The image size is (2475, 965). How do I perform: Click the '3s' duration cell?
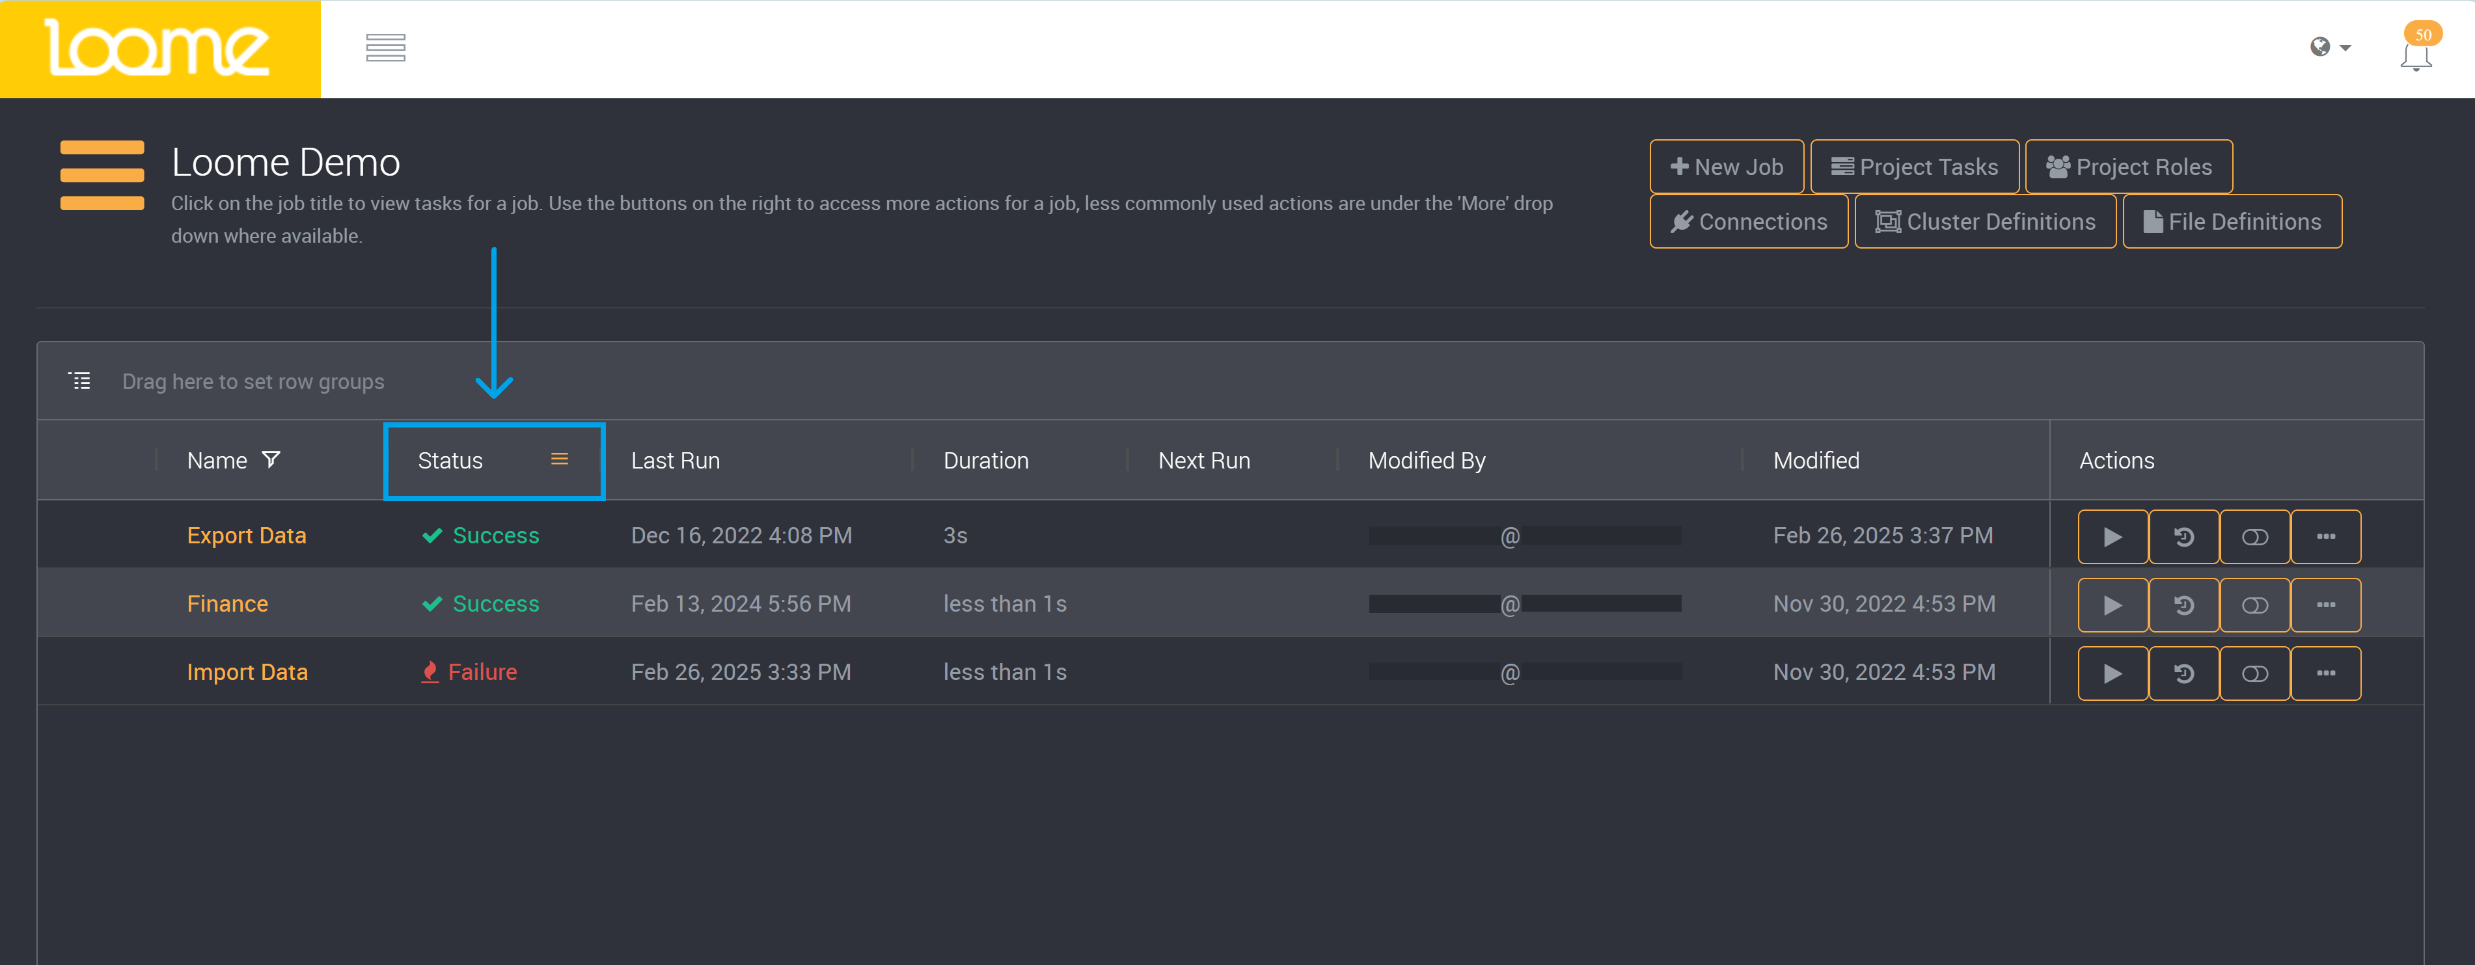click(955, 536)
